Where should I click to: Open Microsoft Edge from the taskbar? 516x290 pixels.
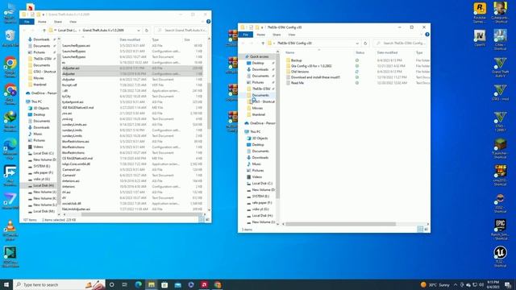click(138, 284)
